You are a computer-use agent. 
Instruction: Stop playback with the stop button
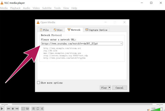pos(13,109)
